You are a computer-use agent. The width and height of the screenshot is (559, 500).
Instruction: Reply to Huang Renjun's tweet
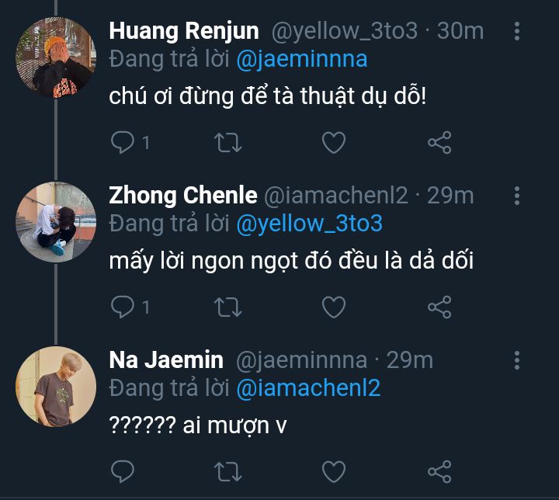123,143
